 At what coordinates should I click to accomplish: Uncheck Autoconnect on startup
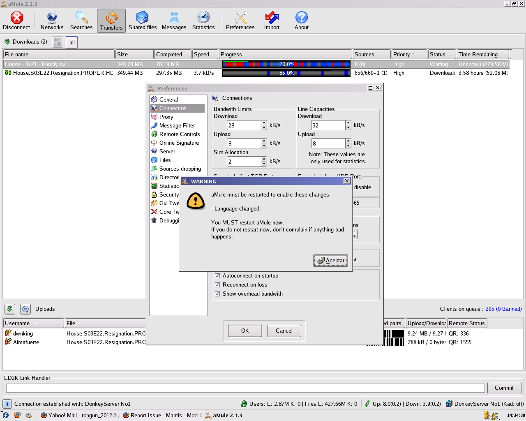point(217,276)
